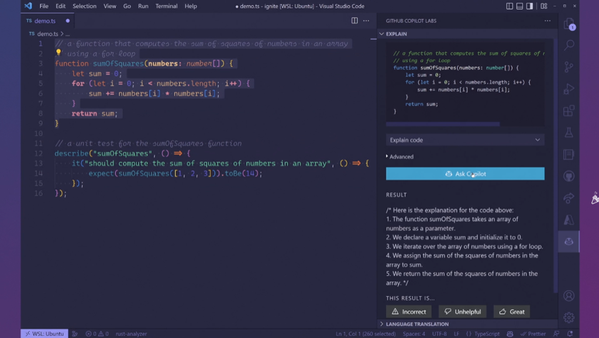
Task: Open the Testing flask icon
Action: [569, 133]
